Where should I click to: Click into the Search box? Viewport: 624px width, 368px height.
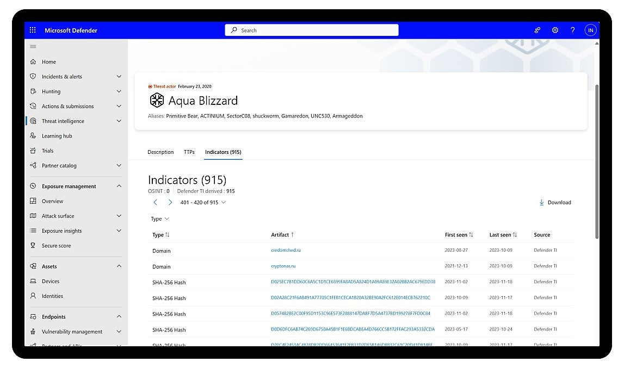tap(312, 30)
